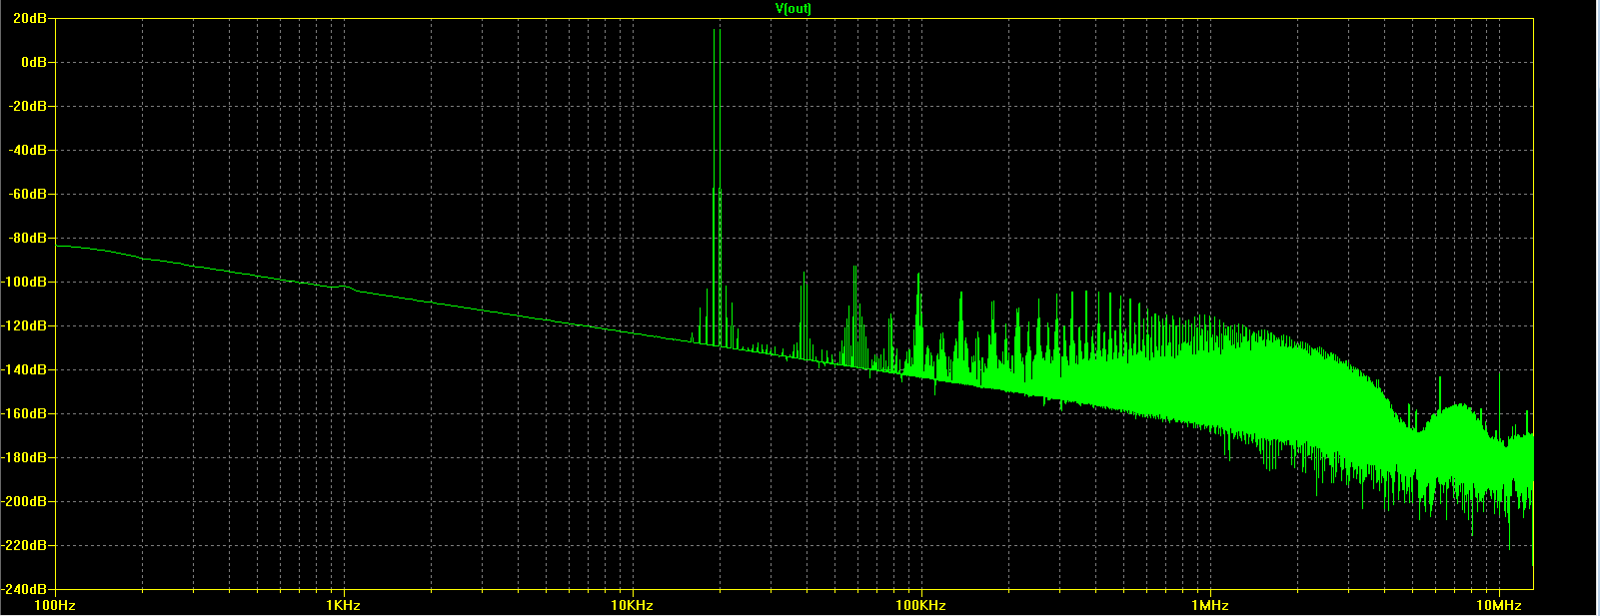Image resolution: width=1600 pixels, height=616 pixels.
Task: Click the 100Hz frequency label
Action: 55,606
